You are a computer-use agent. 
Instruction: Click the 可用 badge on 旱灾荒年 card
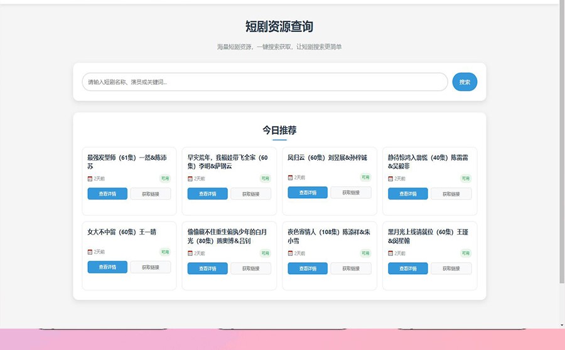click(x=265, y=179)
